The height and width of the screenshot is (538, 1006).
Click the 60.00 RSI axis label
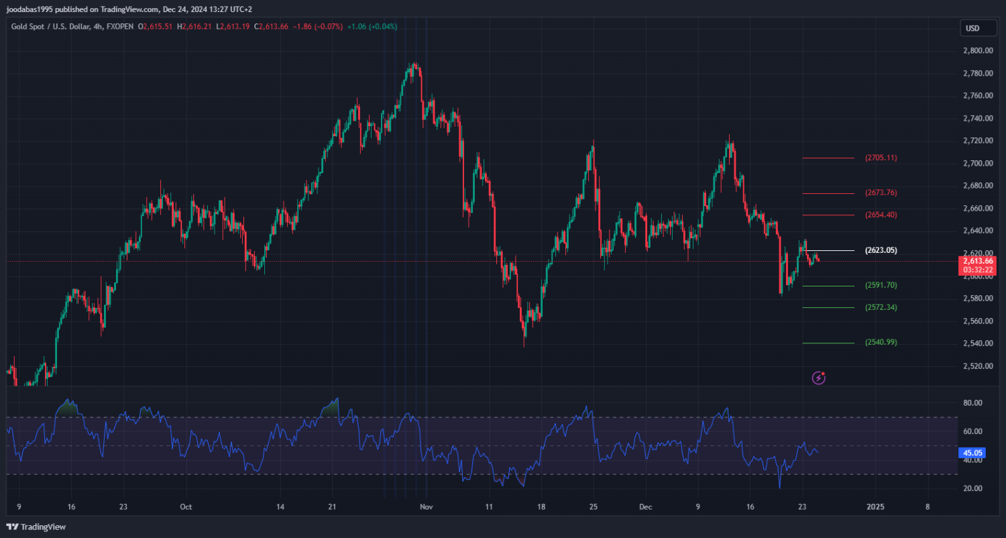coord(972,431)
